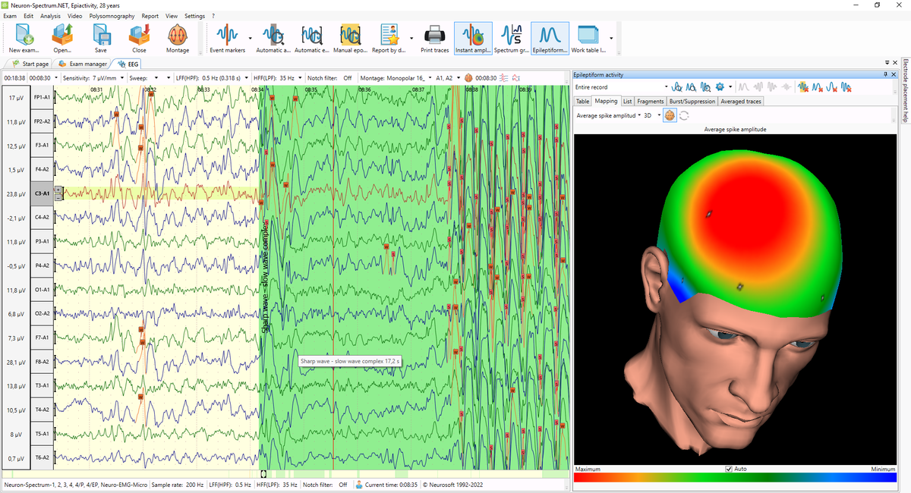Viewport: 911px width, 493px height.
Task: Click the Work table l... icon
Action: [588, 39]
